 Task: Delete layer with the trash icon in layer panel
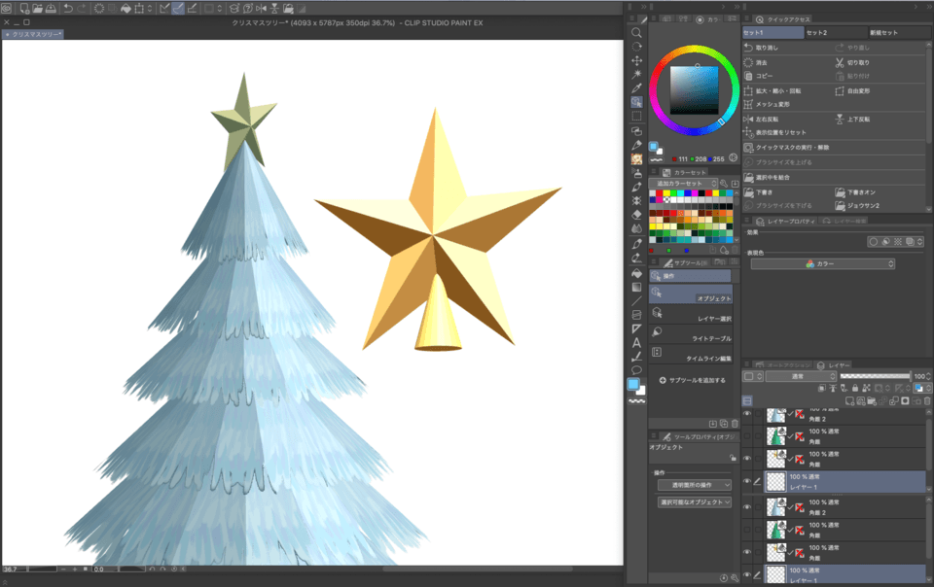click(927, 400)
